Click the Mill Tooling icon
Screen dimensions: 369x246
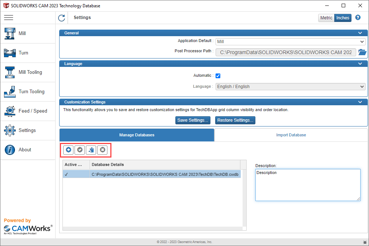pyautogui.click(x=9, y=72)
